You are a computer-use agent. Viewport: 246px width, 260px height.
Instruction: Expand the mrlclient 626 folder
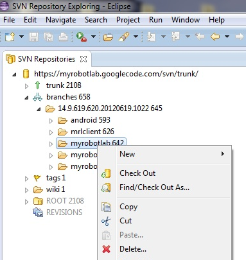click(51, 132)
